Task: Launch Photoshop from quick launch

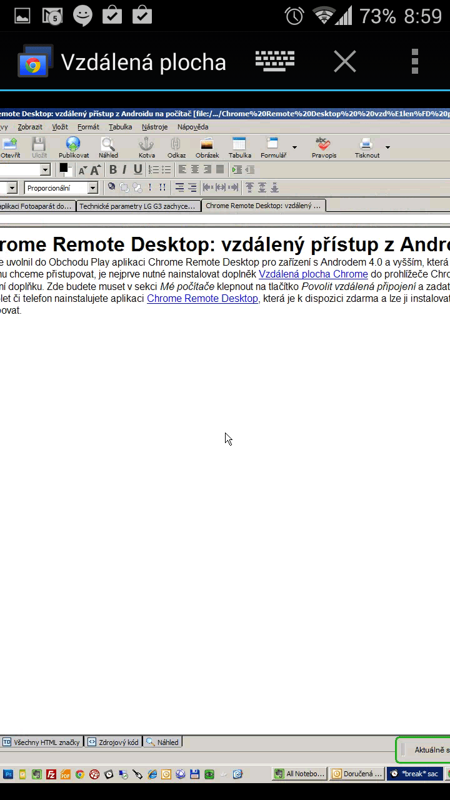Action: tap(8, 774)
